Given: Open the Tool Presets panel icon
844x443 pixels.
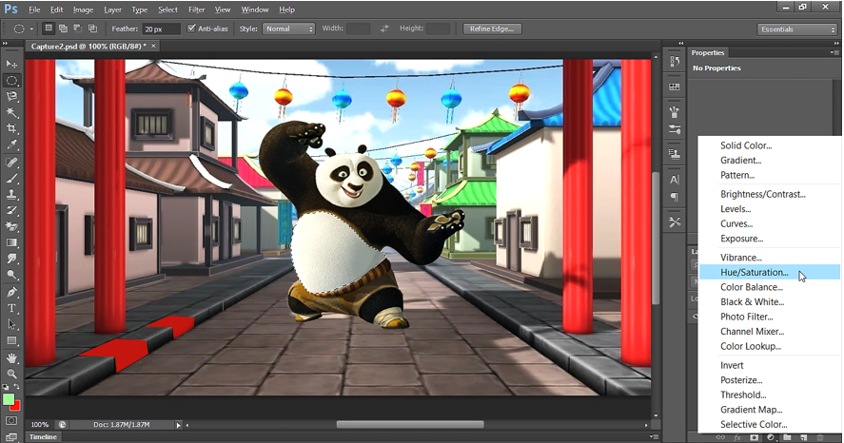Looking at the screenshot, I should (x=675, y=222).
